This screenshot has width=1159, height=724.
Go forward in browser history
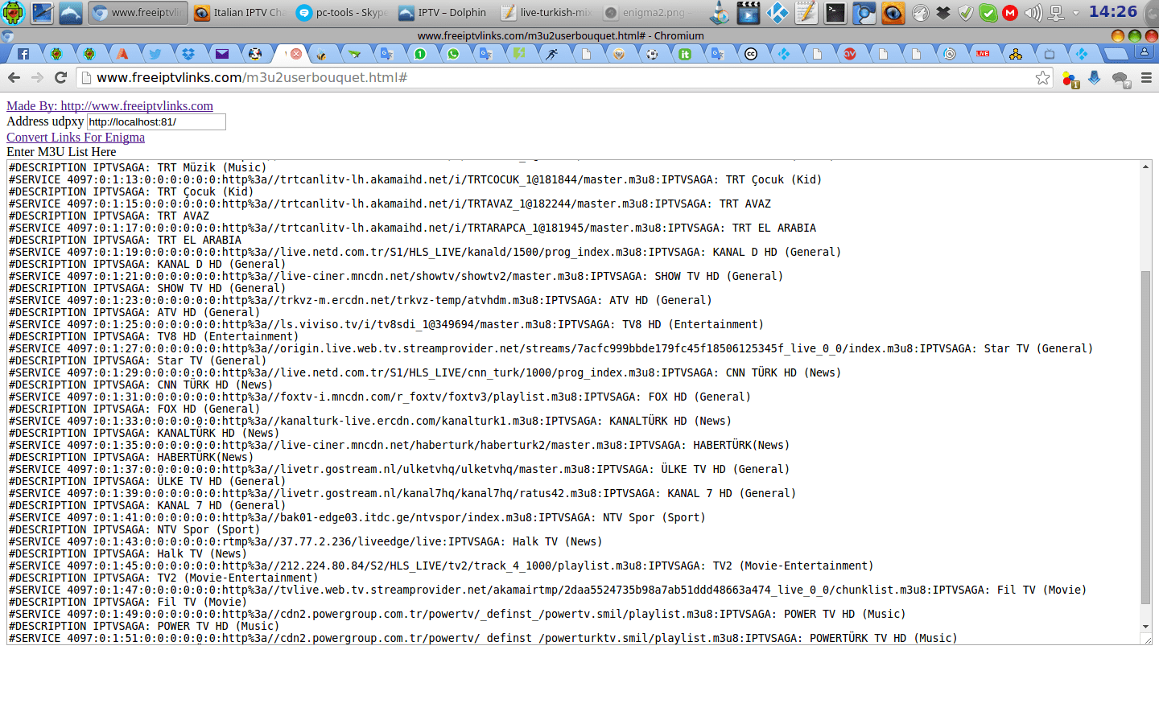click(x=37, y=77)
